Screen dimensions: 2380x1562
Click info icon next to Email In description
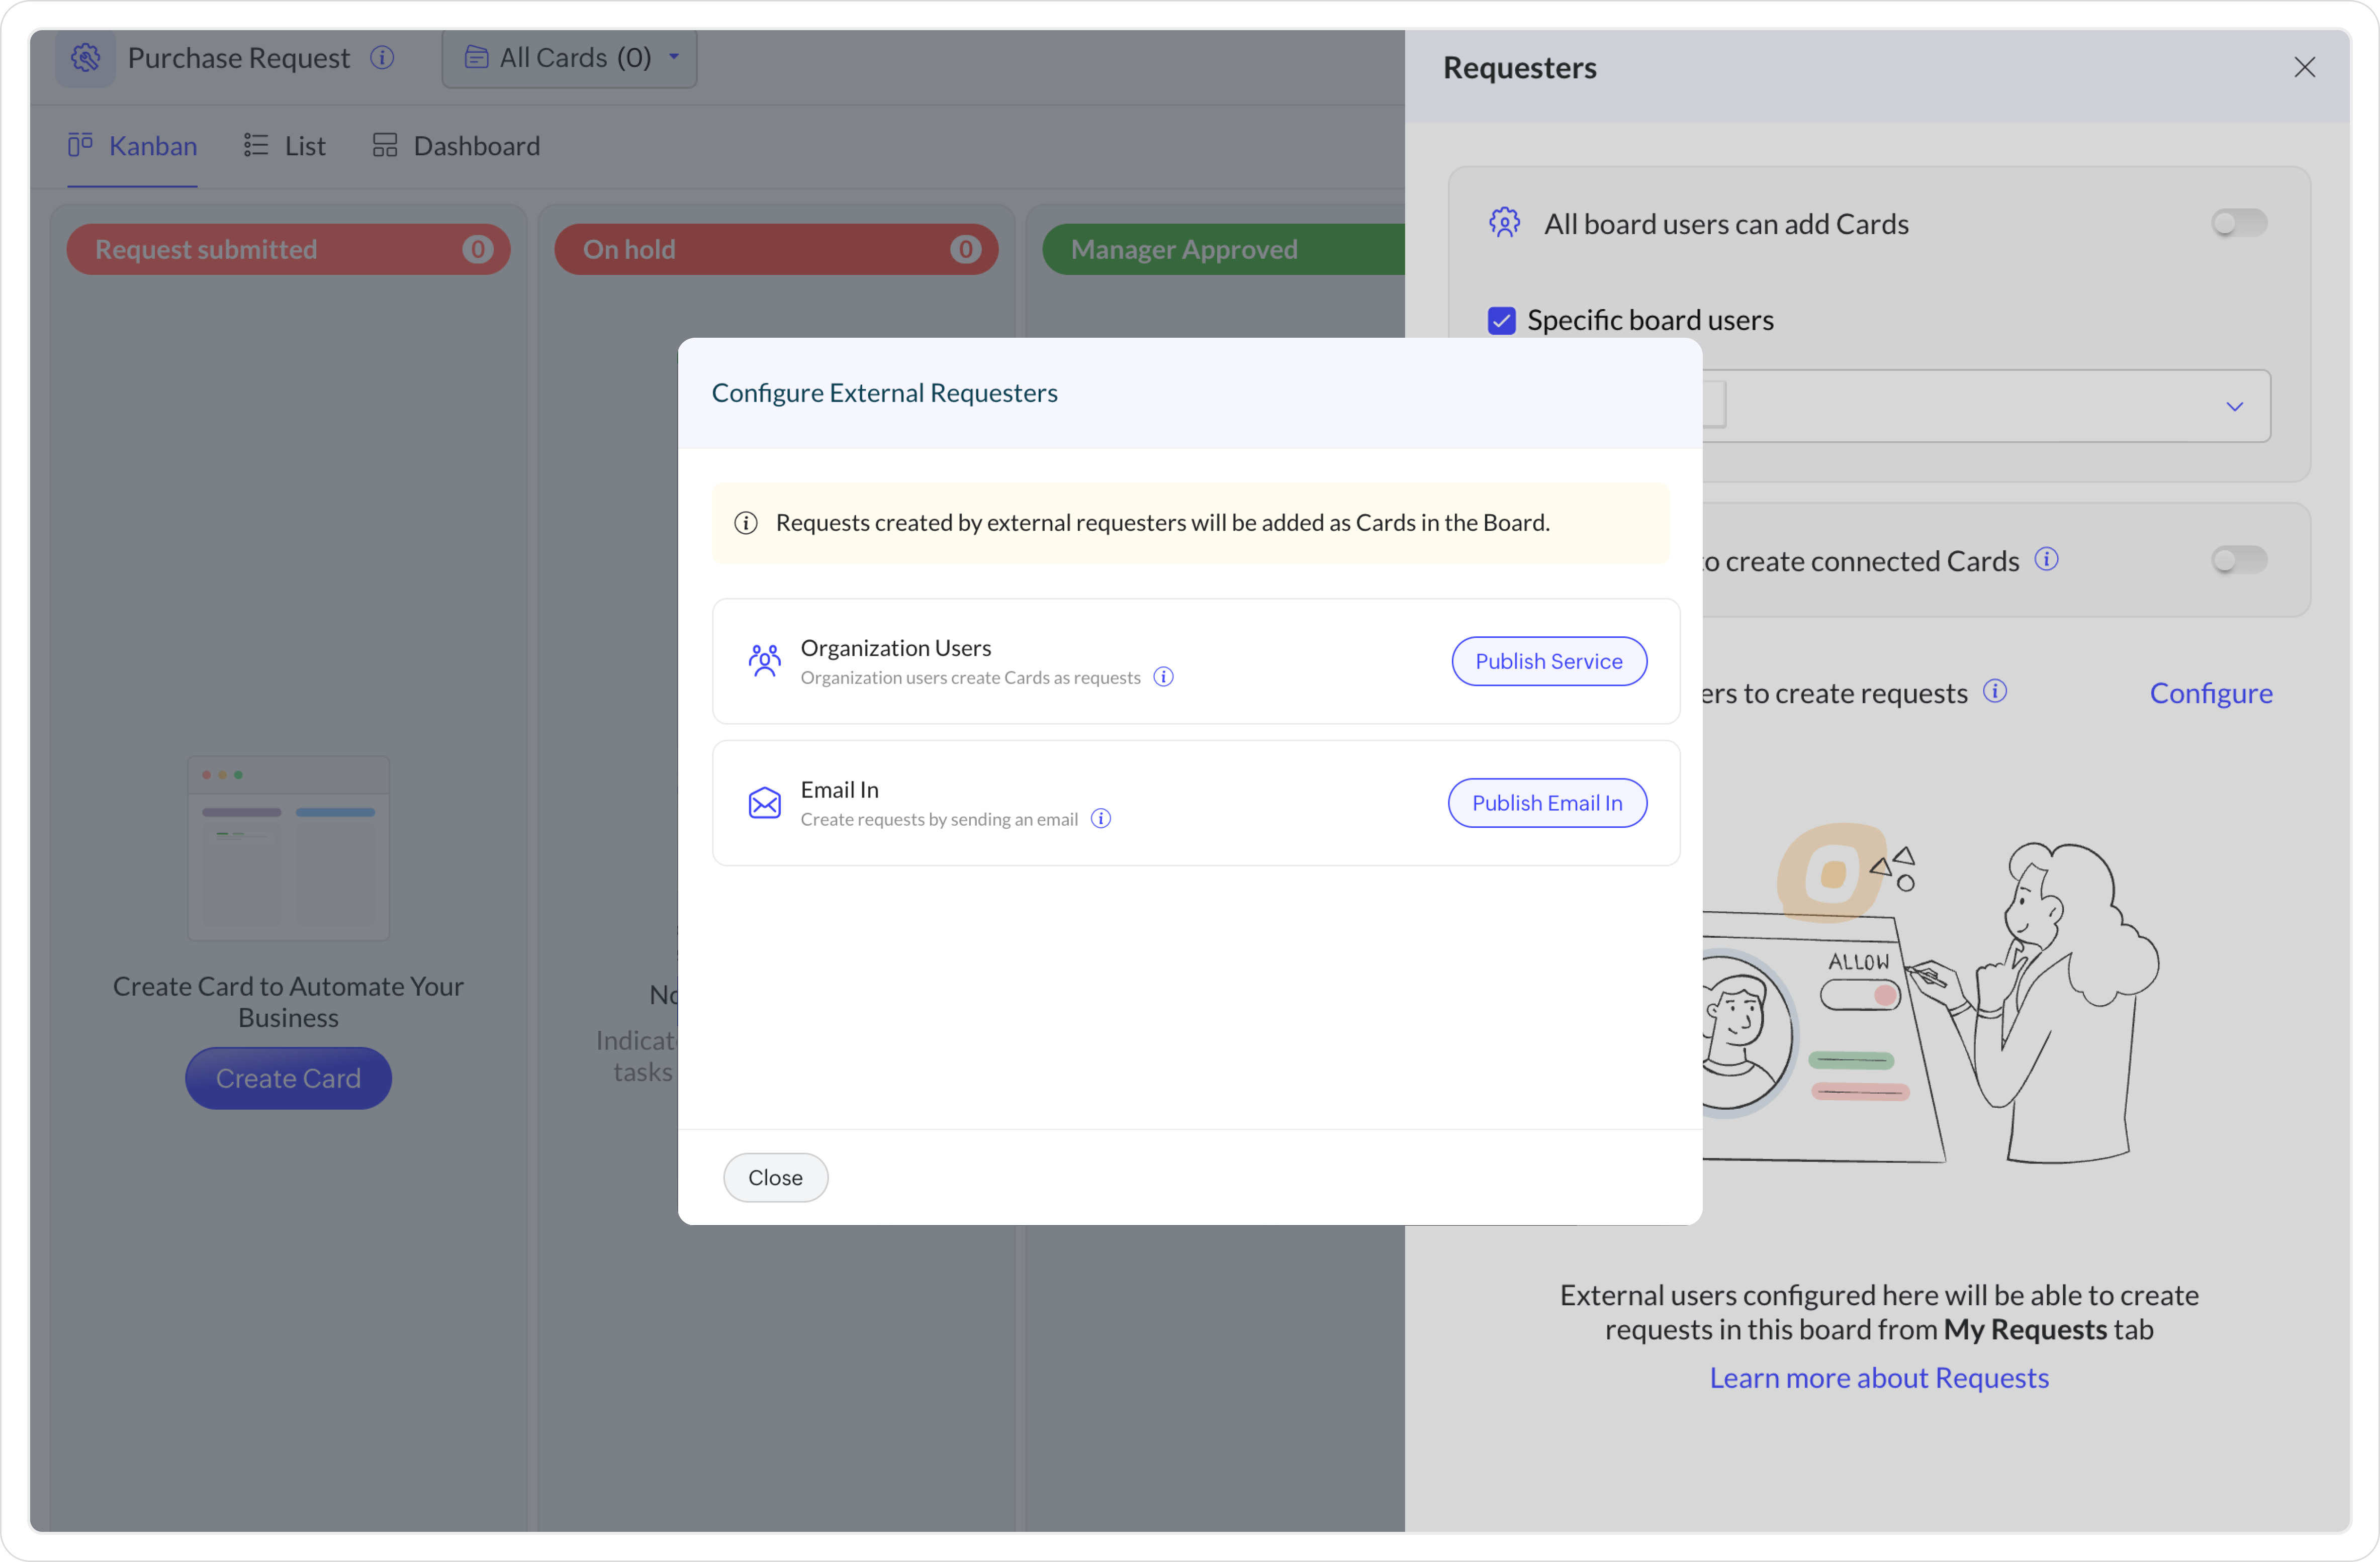[1100, 820]
